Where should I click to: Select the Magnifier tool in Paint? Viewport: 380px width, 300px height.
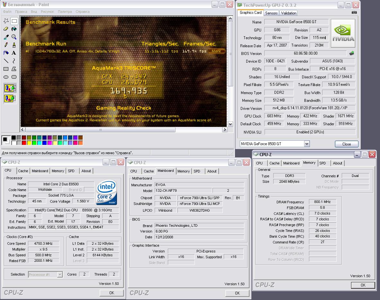(14, 37)
